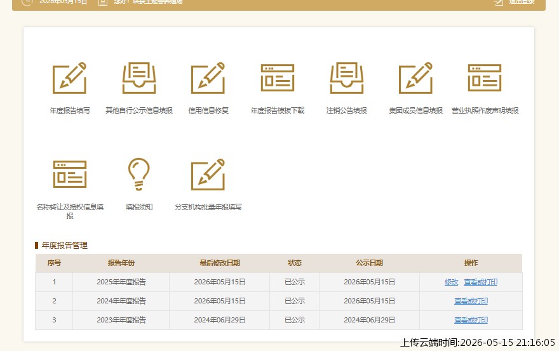The height and width of the screenshot is (351, 559).
Task: Open the 分支机构批量年报填写 icon
Action: [x=208, y=175]
